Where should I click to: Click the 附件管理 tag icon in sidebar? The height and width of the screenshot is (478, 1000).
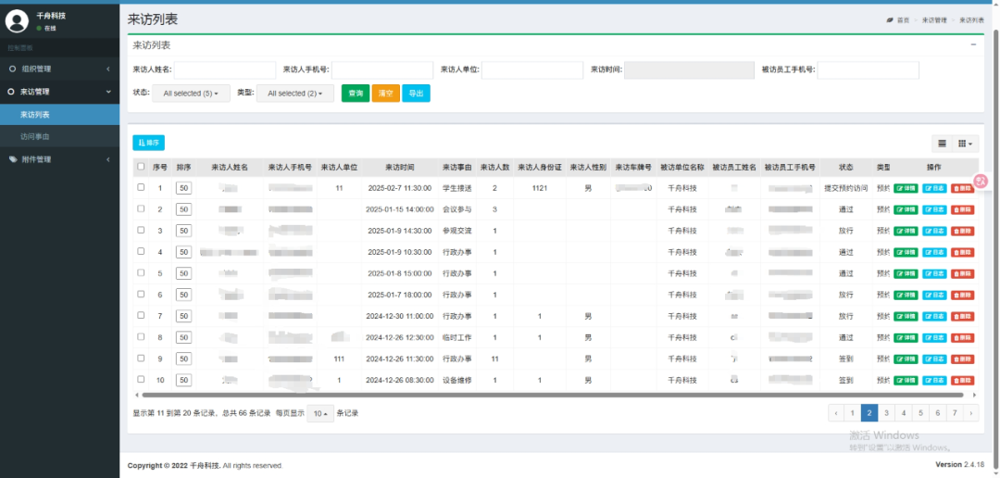(12, 159)
